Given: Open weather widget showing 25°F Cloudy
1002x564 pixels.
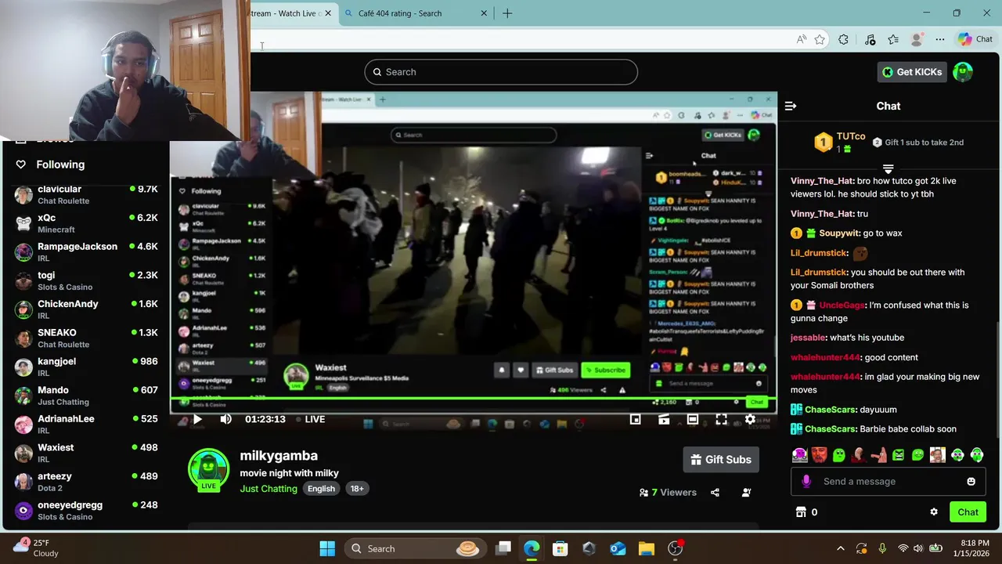Looking at the screenshot, I should [x=37, y=548].
